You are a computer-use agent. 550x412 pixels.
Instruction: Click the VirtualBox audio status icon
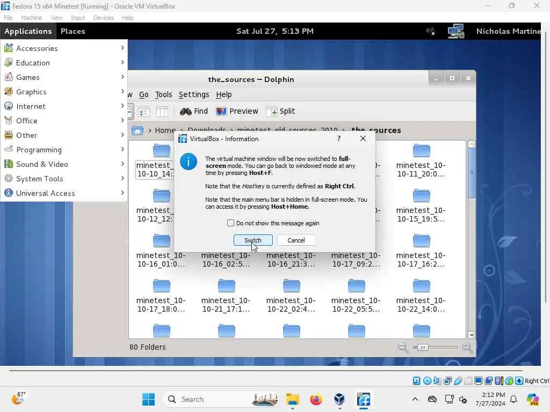point(437,381)
